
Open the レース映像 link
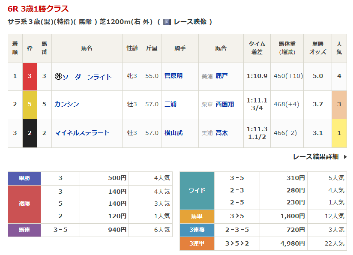(x=190, y=22)
